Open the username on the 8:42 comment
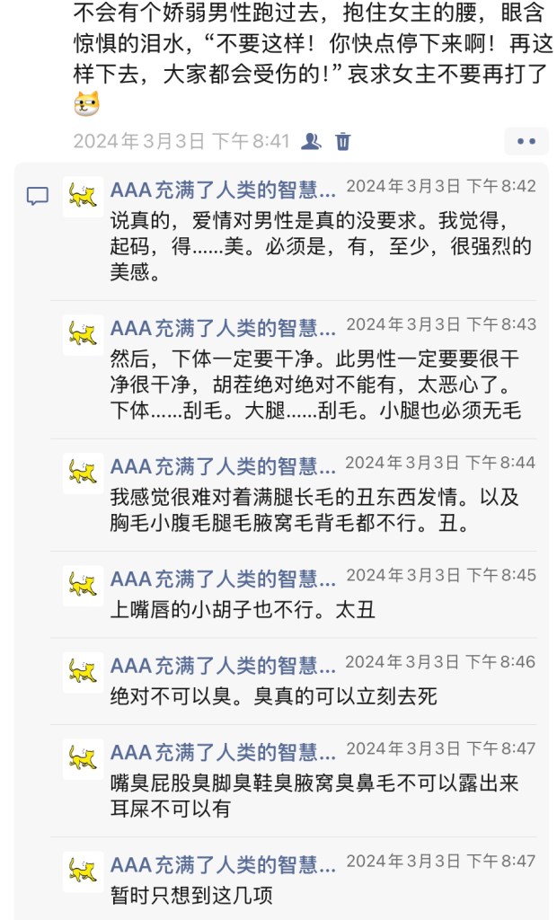Image resolution: width=557 pixels, height=920 pixels. [223, 189]
